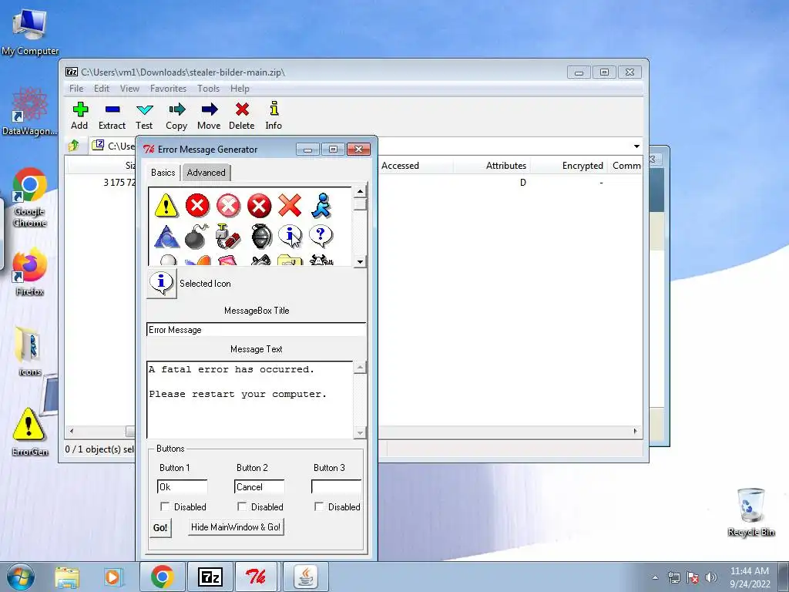Click the volume speaker tray icon

(x=711, y=577)
